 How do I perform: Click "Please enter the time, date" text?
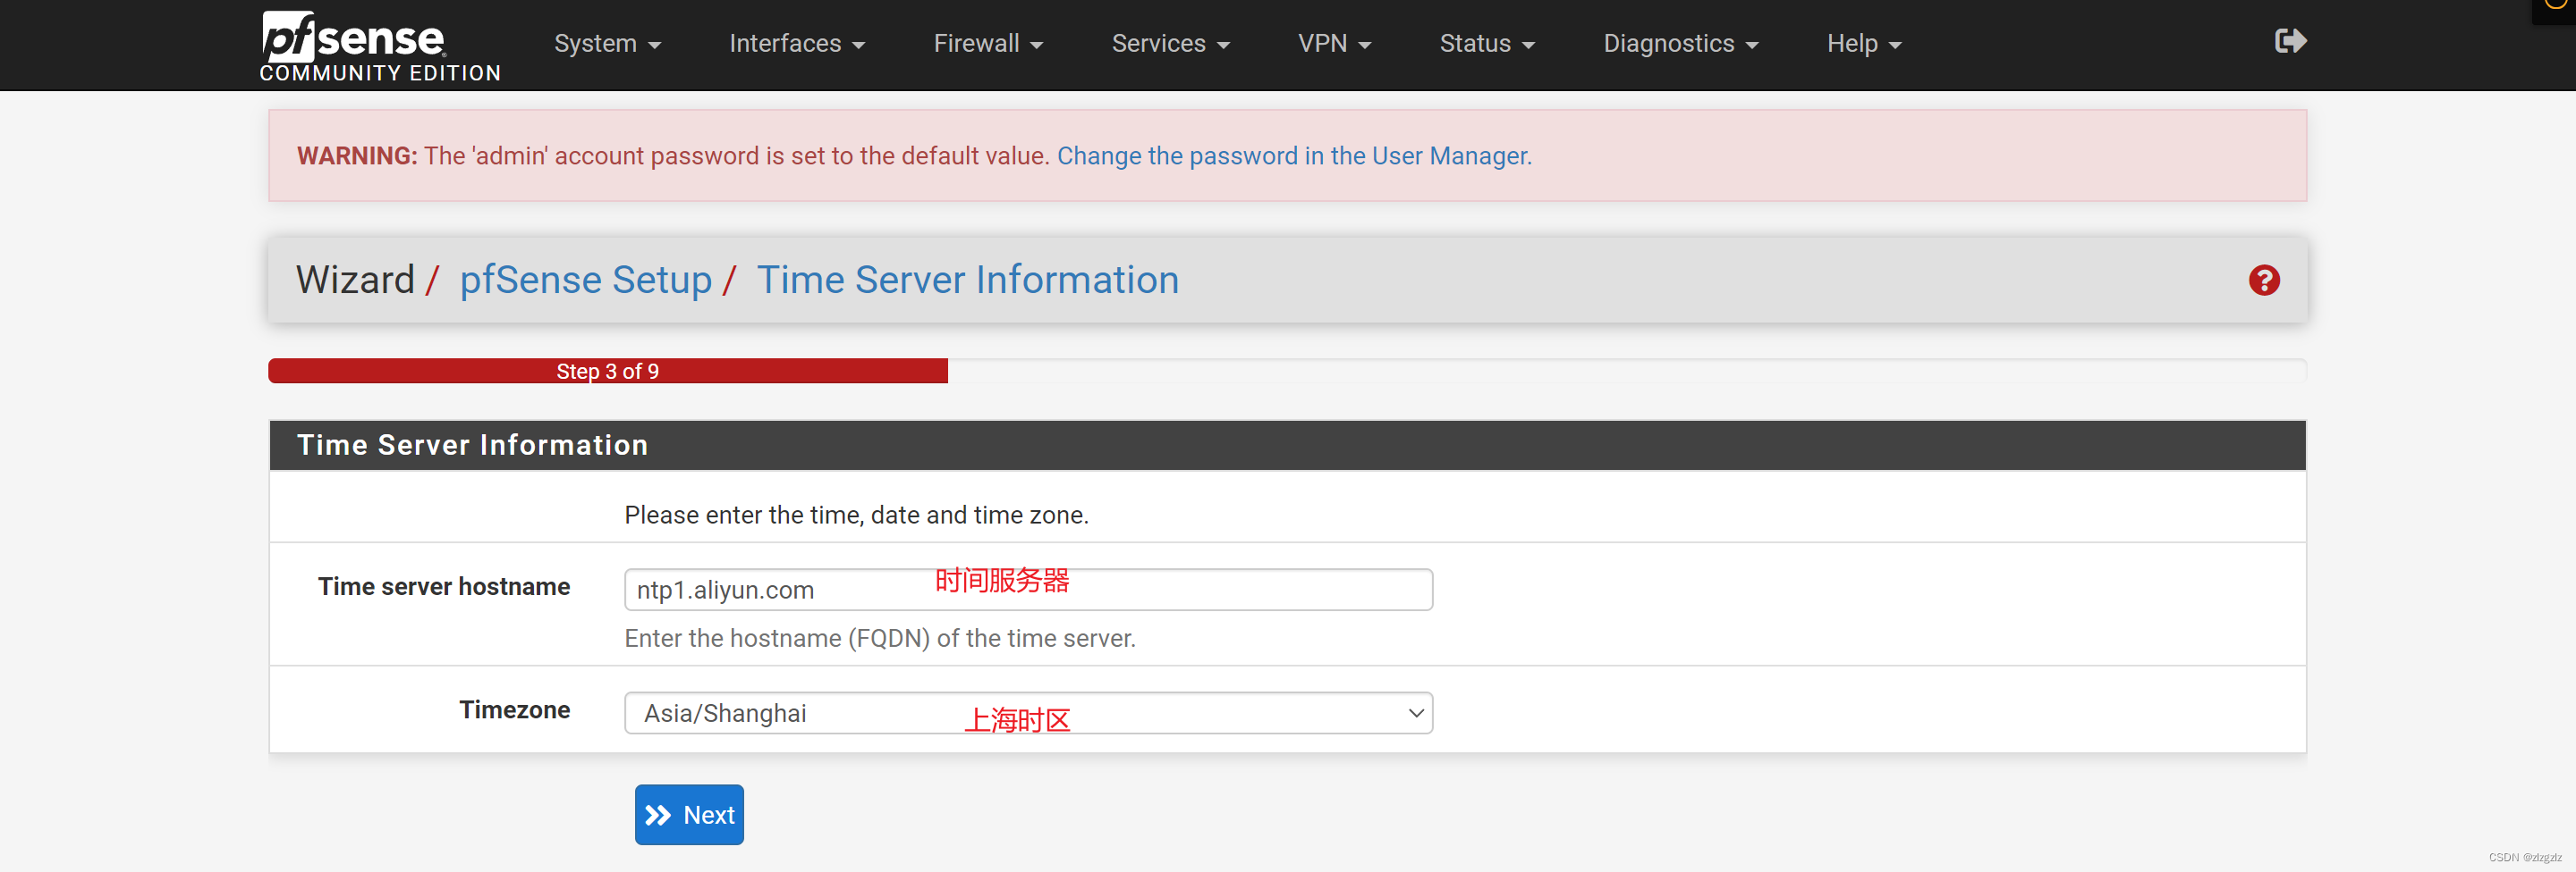tap(856, 516)
